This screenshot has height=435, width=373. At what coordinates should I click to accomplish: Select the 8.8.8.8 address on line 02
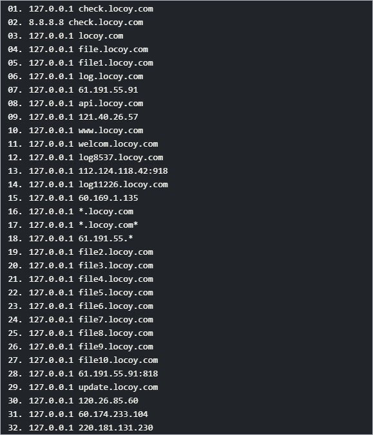tap(46, 23)
